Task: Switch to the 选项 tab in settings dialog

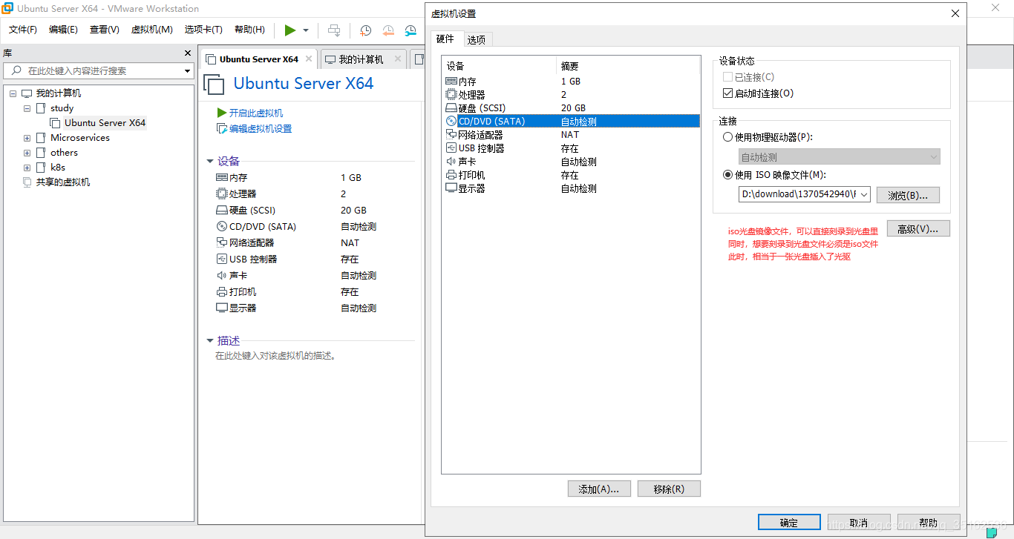Action: [x=477, y=40]
